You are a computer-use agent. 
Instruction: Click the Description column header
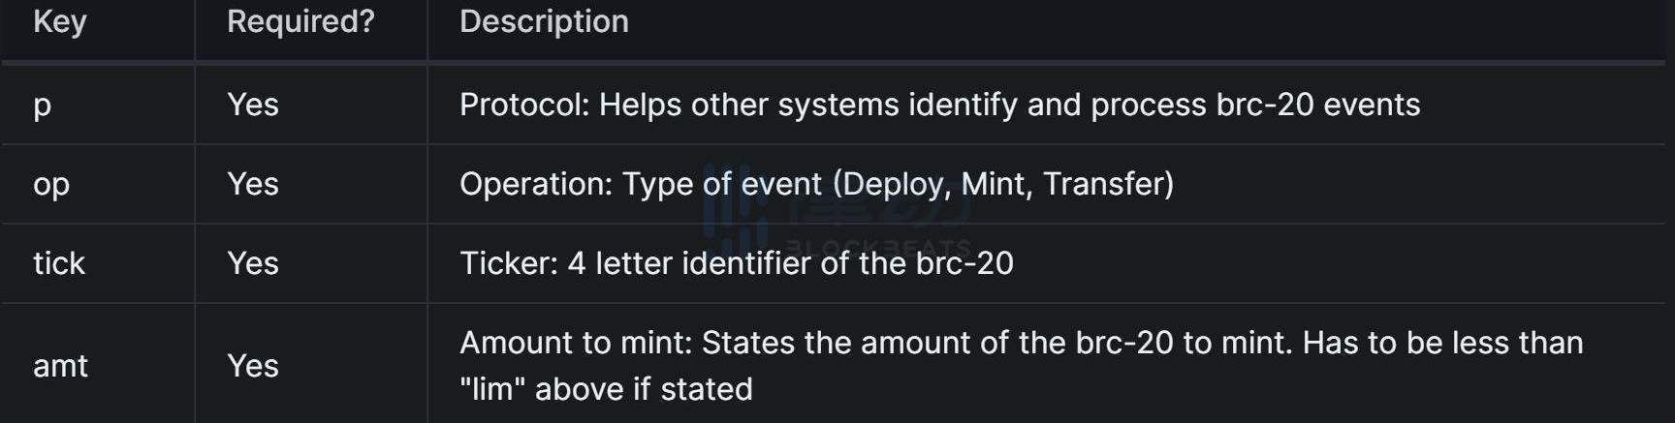pyautogui.click(x=544, y=21)
